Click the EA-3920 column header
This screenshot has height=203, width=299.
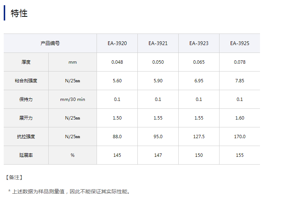coord(117,43)
